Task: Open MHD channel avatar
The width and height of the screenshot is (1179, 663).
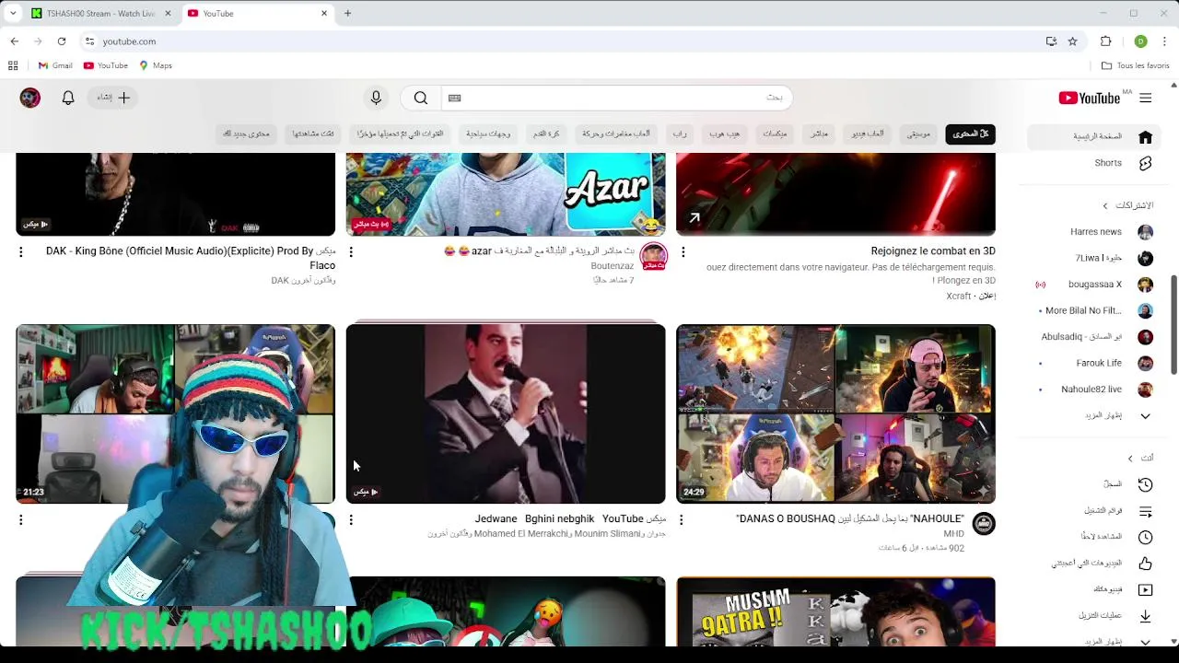Action: click(984, 524)
